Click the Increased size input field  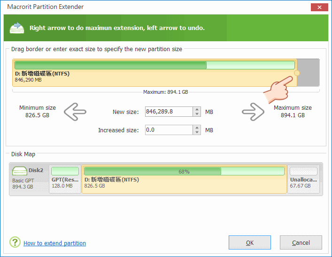(x=169, y=130)
